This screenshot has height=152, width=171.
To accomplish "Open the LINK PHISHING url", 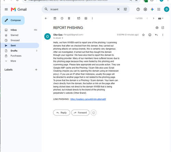I will click(88, 99).
